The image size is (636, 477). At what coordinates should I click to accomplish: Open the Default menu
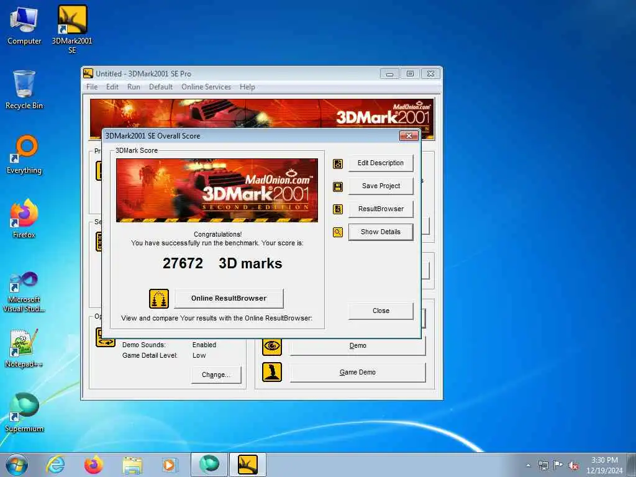click(x=161, y=87)
